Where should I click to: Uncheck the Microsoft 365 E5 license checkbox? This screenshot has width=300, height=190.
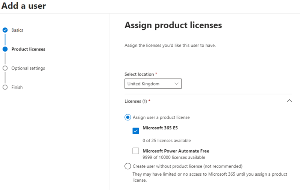tap(136, 131)
